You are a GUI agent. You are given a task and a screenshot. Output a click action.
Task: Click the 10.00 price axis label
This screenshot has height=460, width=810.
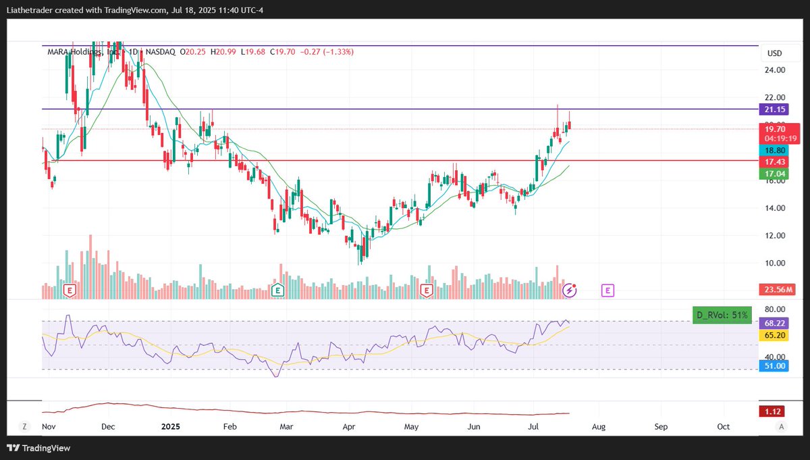[x=775, y=264]
